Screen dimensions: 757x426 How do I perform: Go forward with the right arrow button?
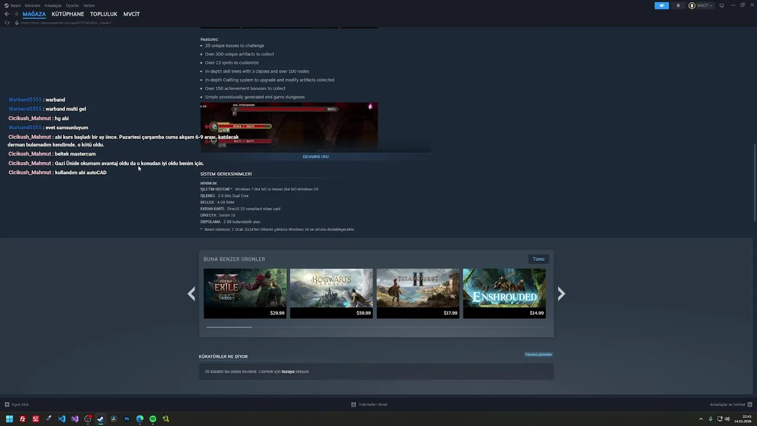point(16,14)
